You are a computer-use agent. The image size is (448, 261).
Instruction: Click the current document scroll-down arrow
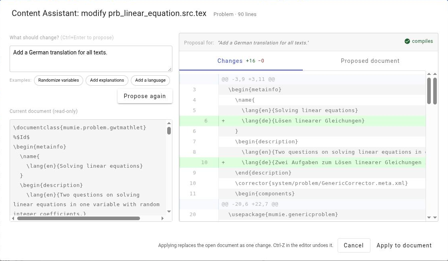click(x=169, y=211)
